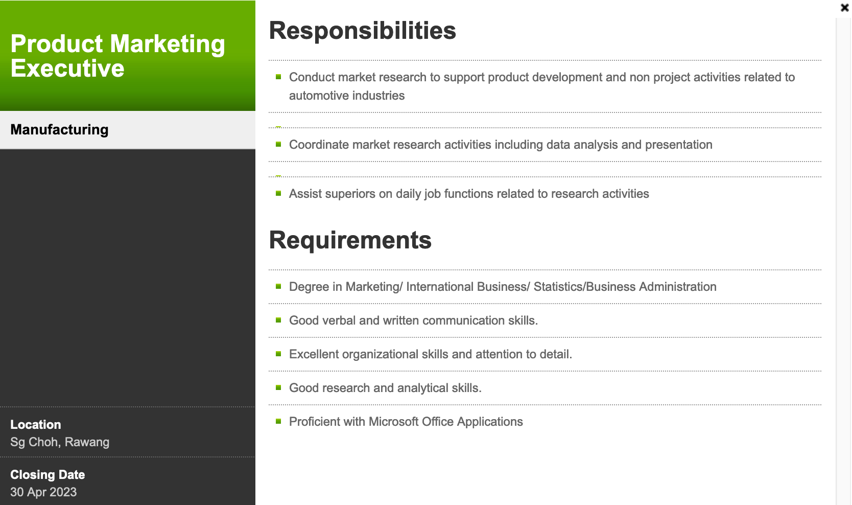852x505 pixels.
Task: Click the green bullet beside Conduct market research
Action: 278,77
